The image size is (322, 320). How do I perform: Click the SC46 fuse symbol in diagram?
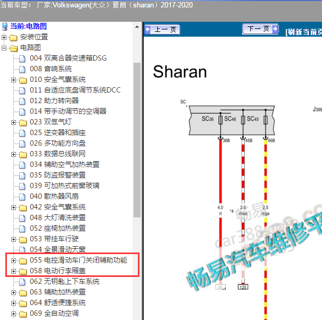coord(243,120)
